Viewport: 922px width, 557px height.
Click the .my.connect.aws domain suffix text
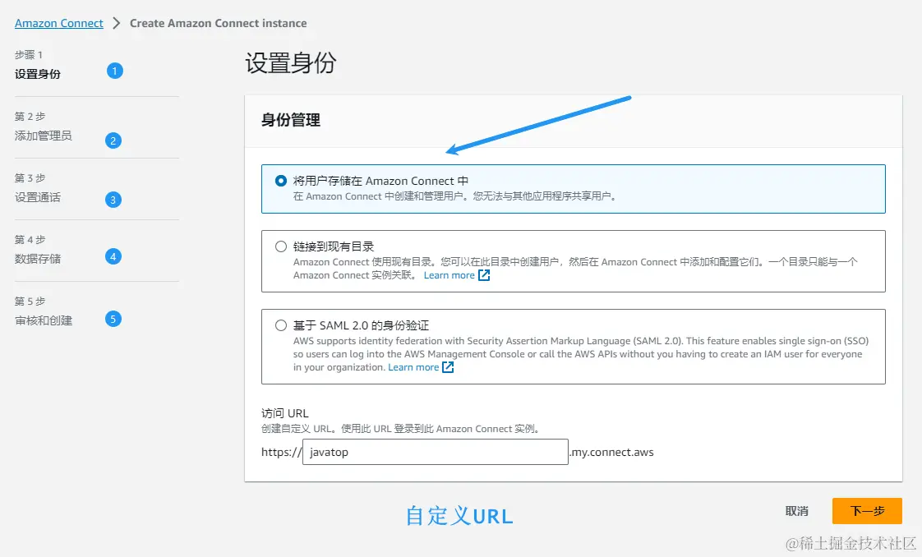click(612, 453)
